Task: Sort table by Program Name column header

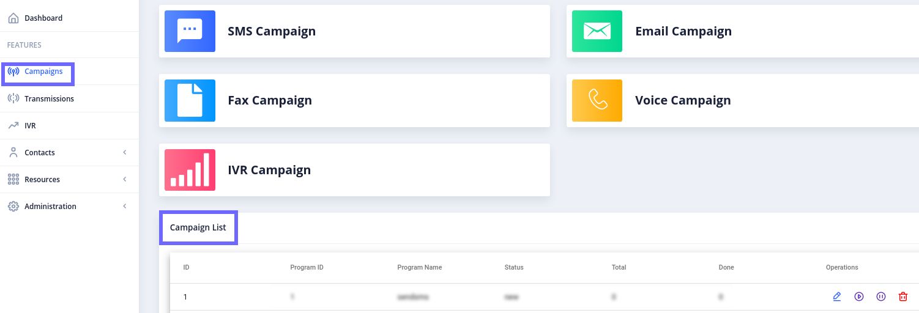Action: tap(419, 267)
